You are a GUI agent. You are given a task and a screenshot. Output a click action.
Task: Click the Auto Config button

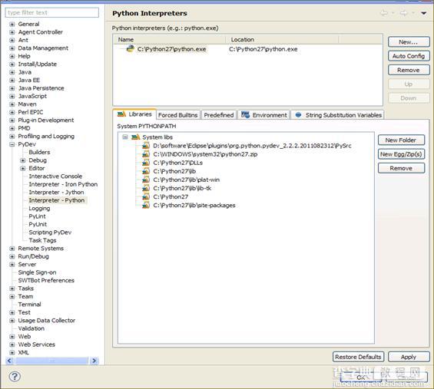pos(409,56)
